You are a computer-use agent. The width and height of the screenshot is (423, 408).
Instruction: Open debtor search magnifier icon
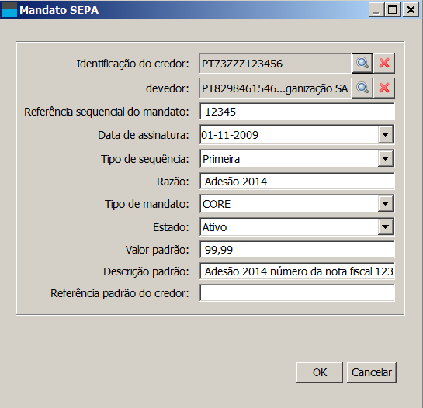coord(362,88)
